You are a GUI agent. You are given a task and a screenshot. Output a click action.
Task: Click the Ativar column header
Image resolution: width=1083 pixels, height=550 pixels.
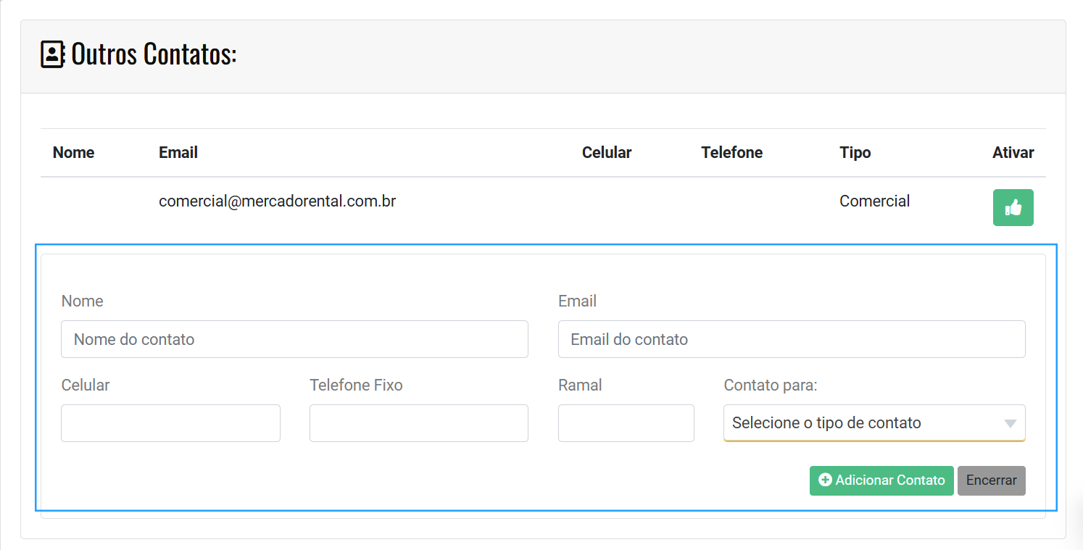pos(1013,153)
